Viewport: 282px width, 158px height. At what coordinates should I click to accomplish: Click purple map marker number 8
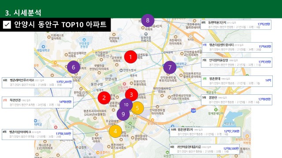[148, 21]
